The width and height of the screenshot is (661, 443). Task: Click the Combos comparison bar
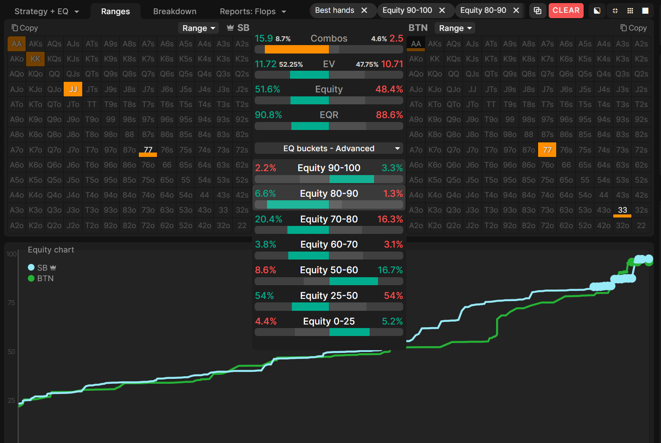[x=329, y=50]
